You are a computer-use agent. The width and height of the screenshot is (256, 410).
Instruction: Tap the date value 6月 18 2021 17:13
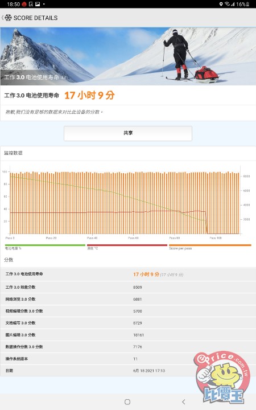149,371
